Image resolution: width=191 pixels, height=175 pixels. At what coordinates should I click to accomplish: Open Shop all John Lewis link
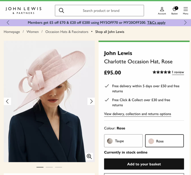point(110,32)
